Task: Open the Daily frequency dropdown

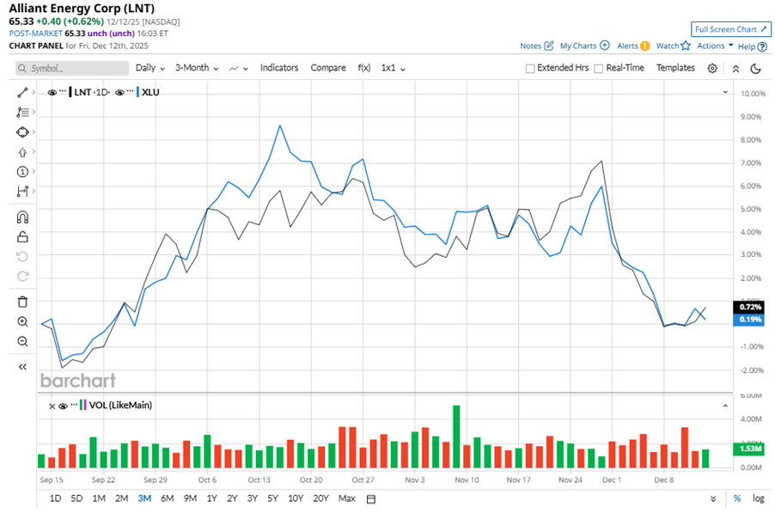Action: click(x=150, y=68)
